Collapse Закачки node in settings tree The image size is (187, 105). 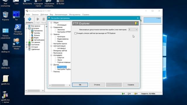(x=51, y=34)
